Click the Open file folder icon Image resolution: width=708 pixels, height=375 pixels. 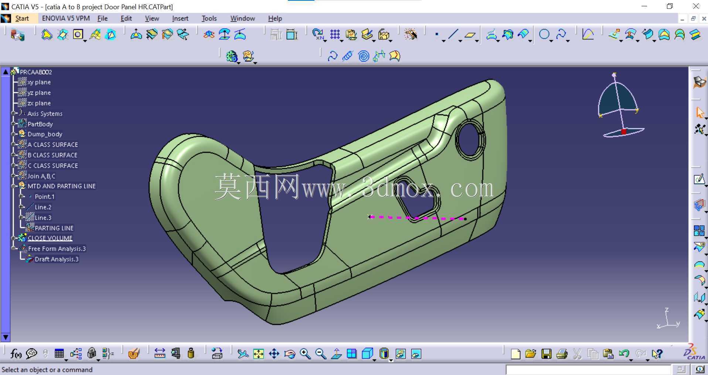point(531,354)
